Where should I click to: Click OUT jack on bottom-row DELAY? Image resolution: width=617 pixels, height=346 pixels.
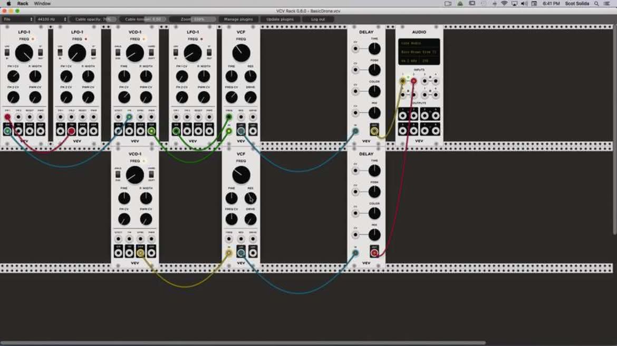tap(374, 253)
